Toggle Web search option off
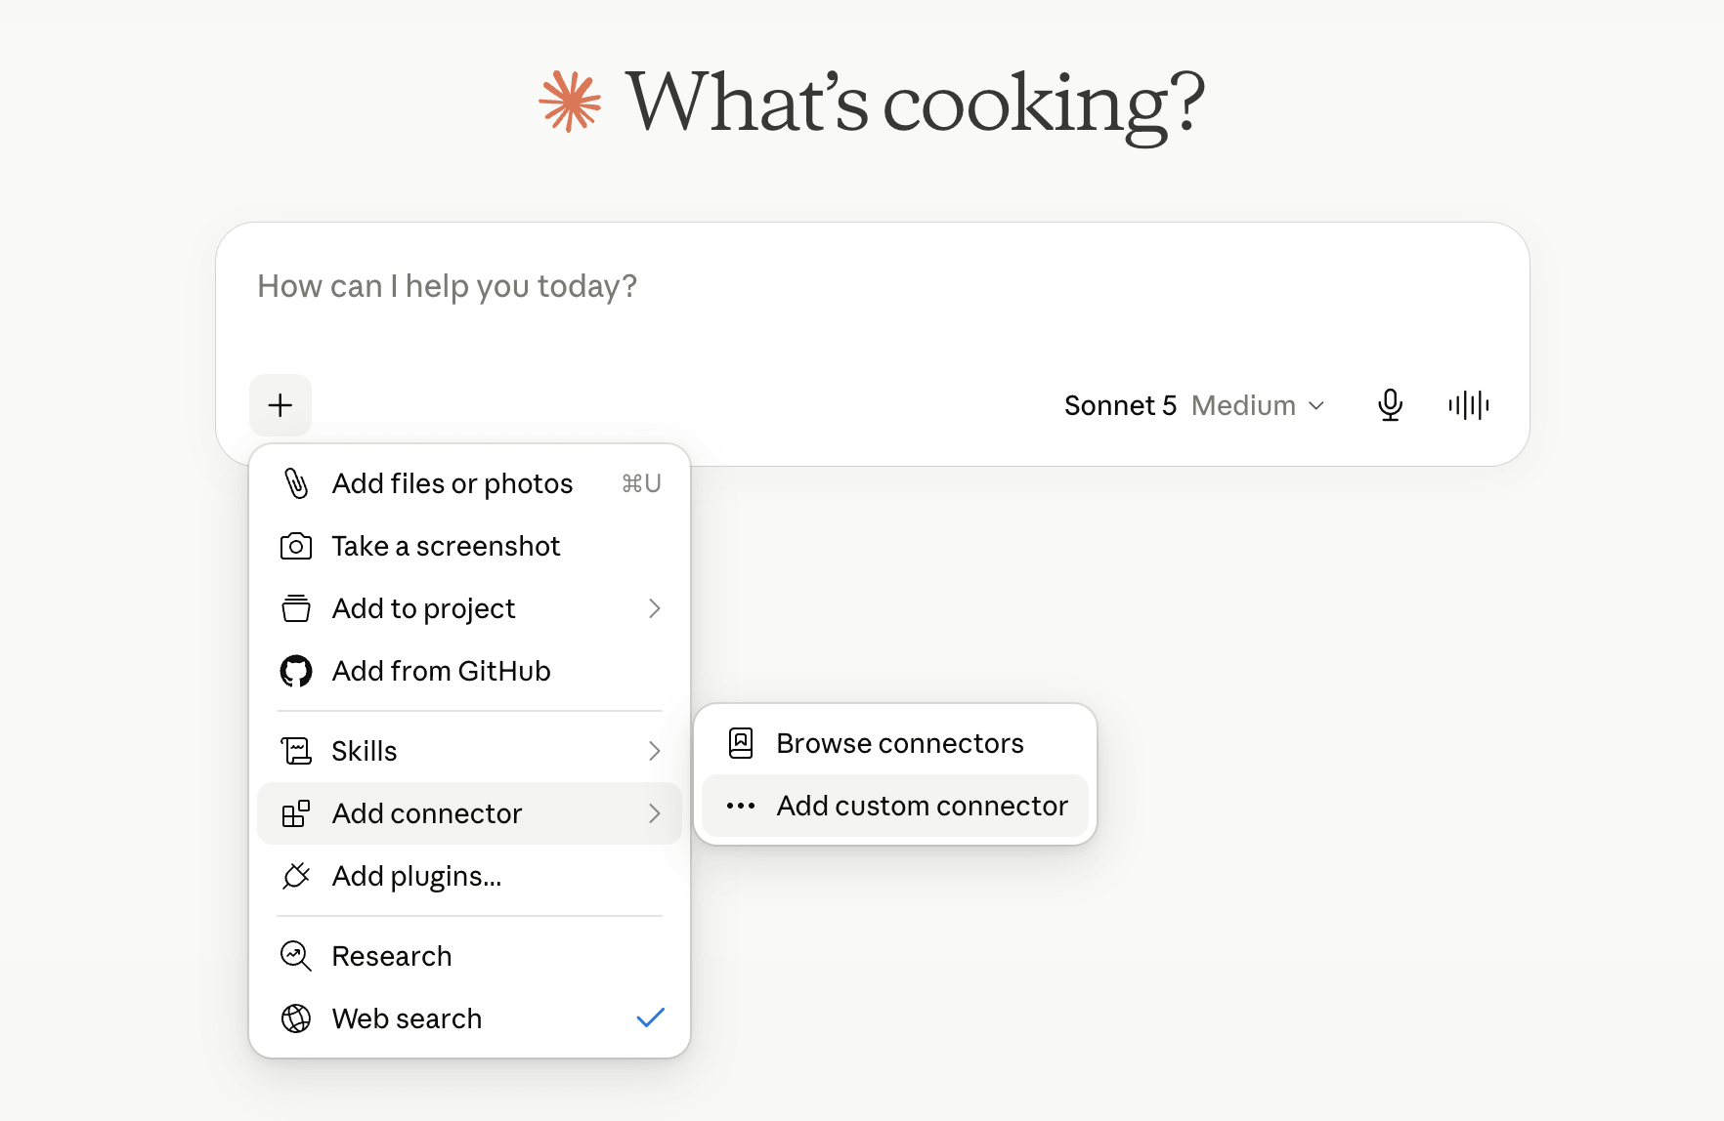This screenshot has width=1724, height=1121. point(470,1018)
